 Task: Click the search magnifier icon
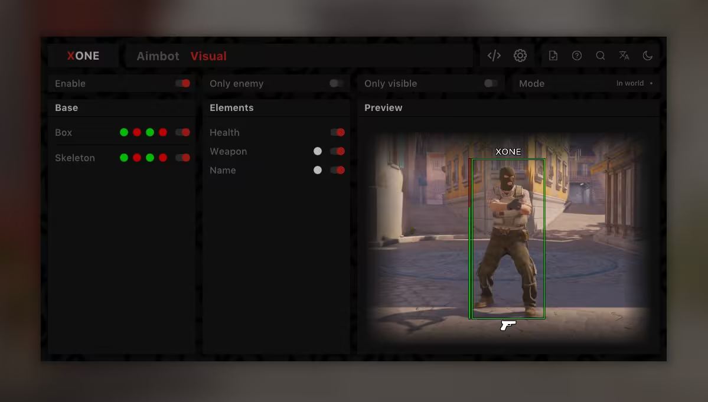600,55
